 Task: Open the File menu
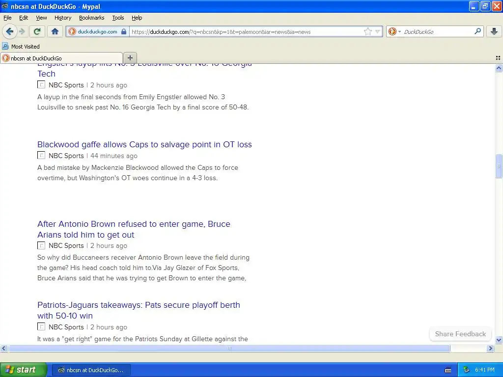(7, 18)
